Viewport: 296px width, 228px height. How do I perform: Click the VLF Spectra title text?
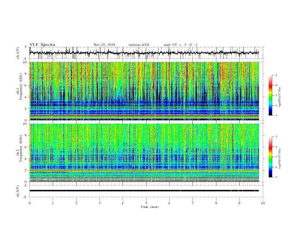[42, 45]
